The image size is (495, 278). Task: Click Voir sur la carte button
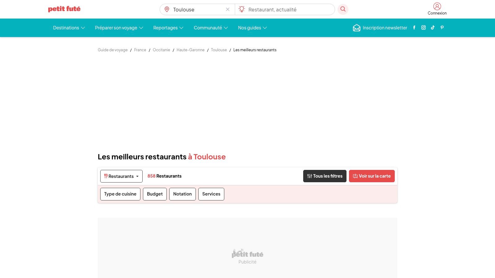pyautogui.click(x=372, y=176)
